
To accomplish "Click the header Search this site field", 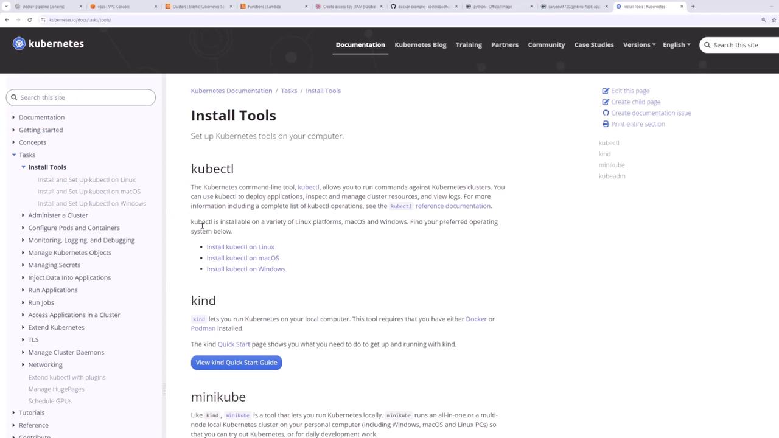I will pos(739,45).
